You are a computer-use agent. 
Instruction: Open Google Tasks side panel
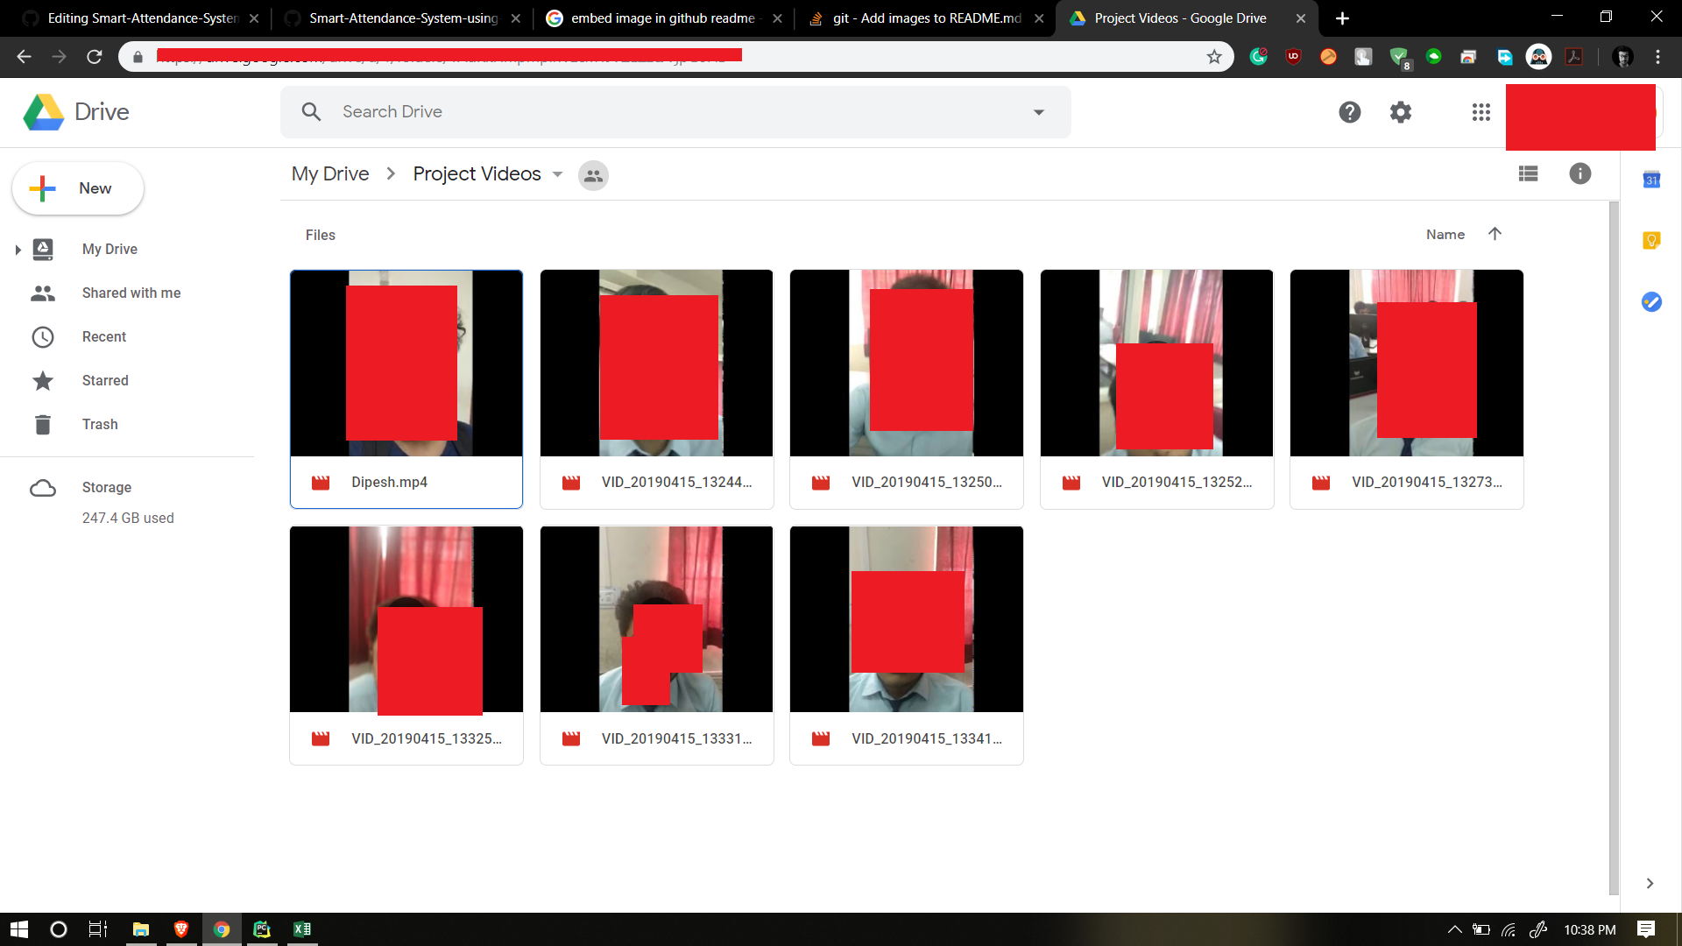tap(1651, 302)
